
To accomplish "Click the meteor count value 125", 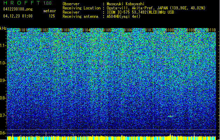I will (52, 16).
